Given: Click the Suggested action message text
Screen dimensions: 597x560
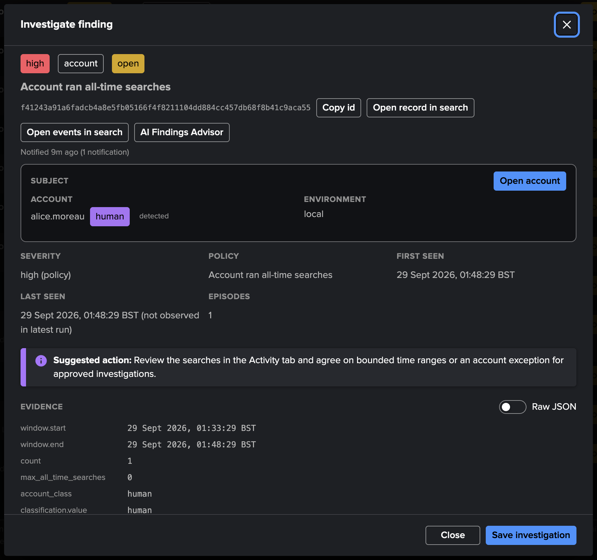Looking at the screenshot, I should point(308,367).
